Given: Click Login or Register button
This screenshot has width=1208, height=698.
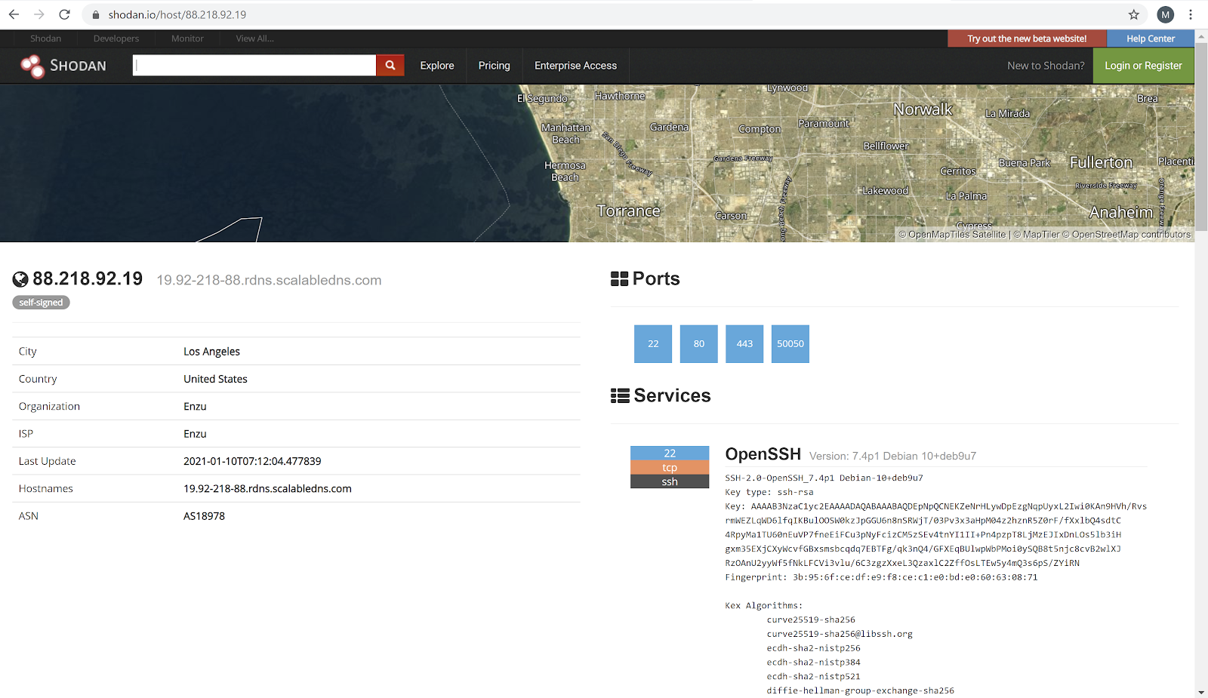Looking at the screenshot, I should (x=1143, y=66).
